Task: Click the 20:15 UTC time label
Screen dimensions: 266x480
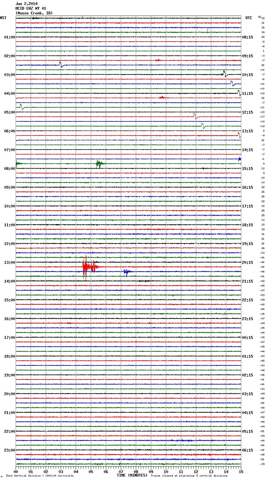Action: click(x=247, y=262)
